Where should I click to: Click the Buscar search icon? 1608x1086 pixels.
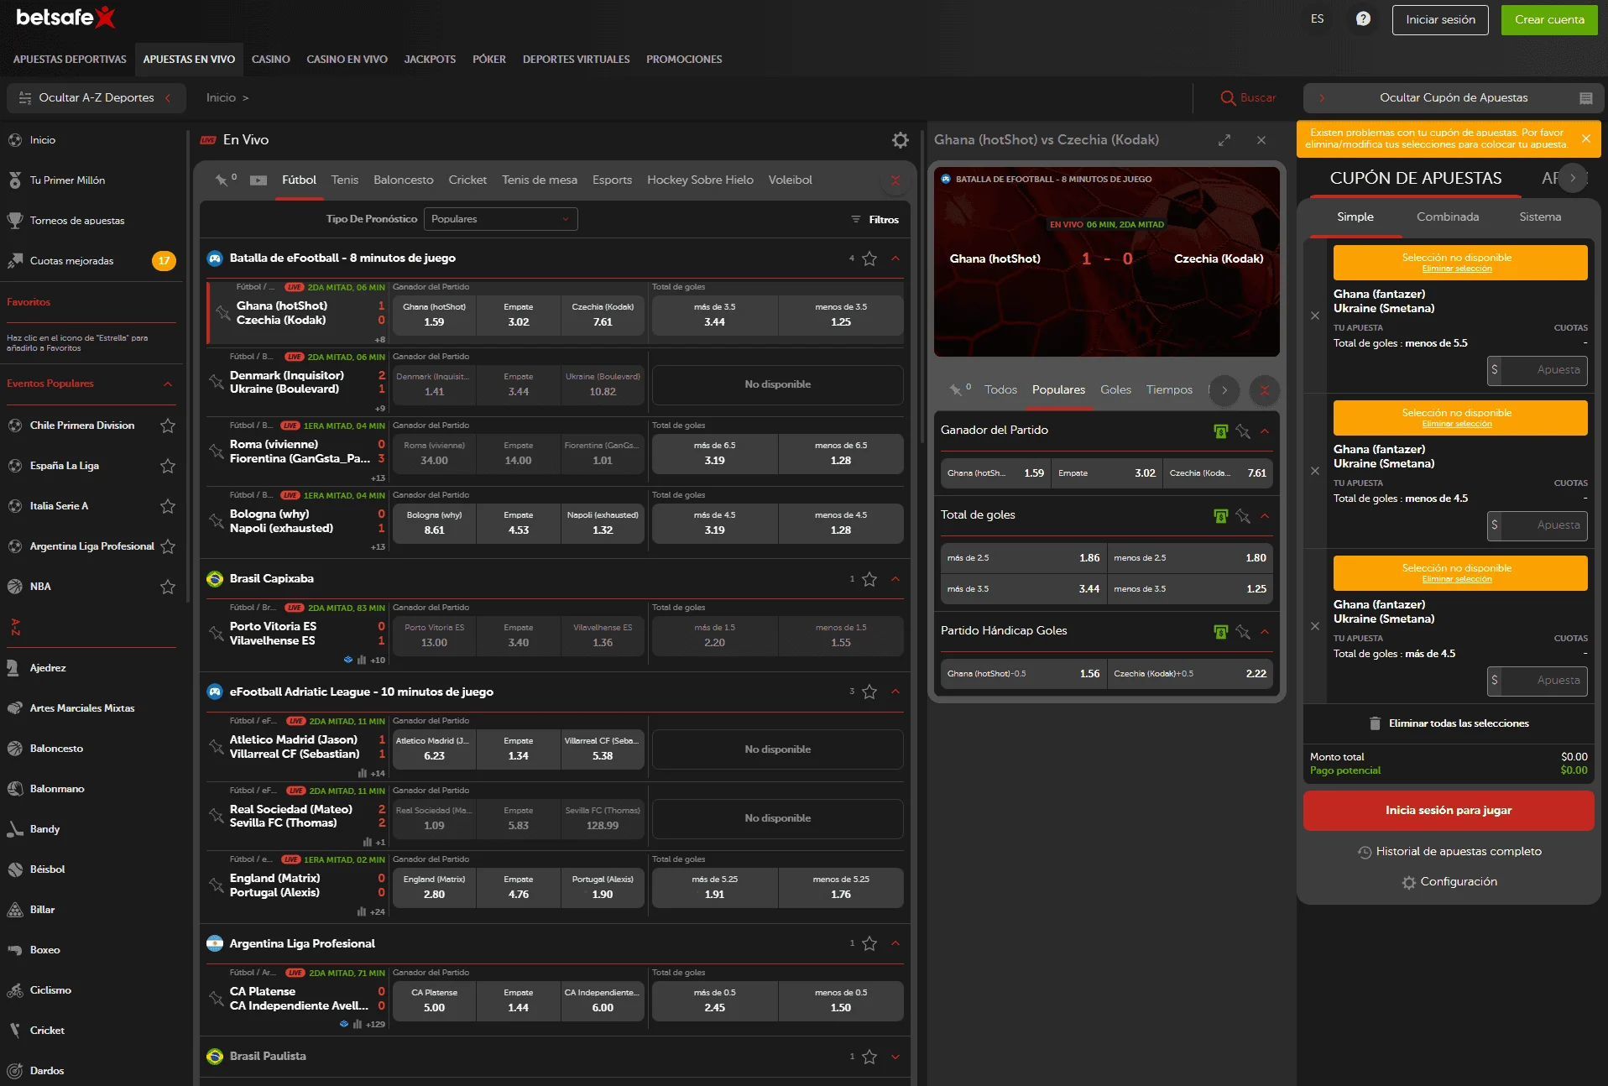point(1228,98)
